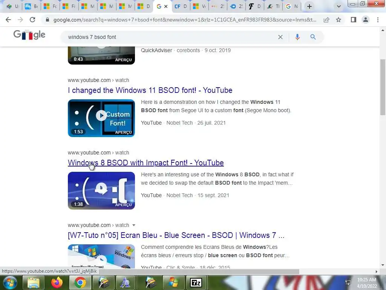
Task: Click the 'corebonts' channel text
Action: coord(188,50)
